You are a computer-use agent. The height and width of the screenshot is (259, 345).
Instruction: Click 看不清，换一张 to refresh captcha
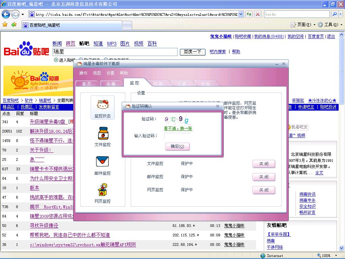178,128
